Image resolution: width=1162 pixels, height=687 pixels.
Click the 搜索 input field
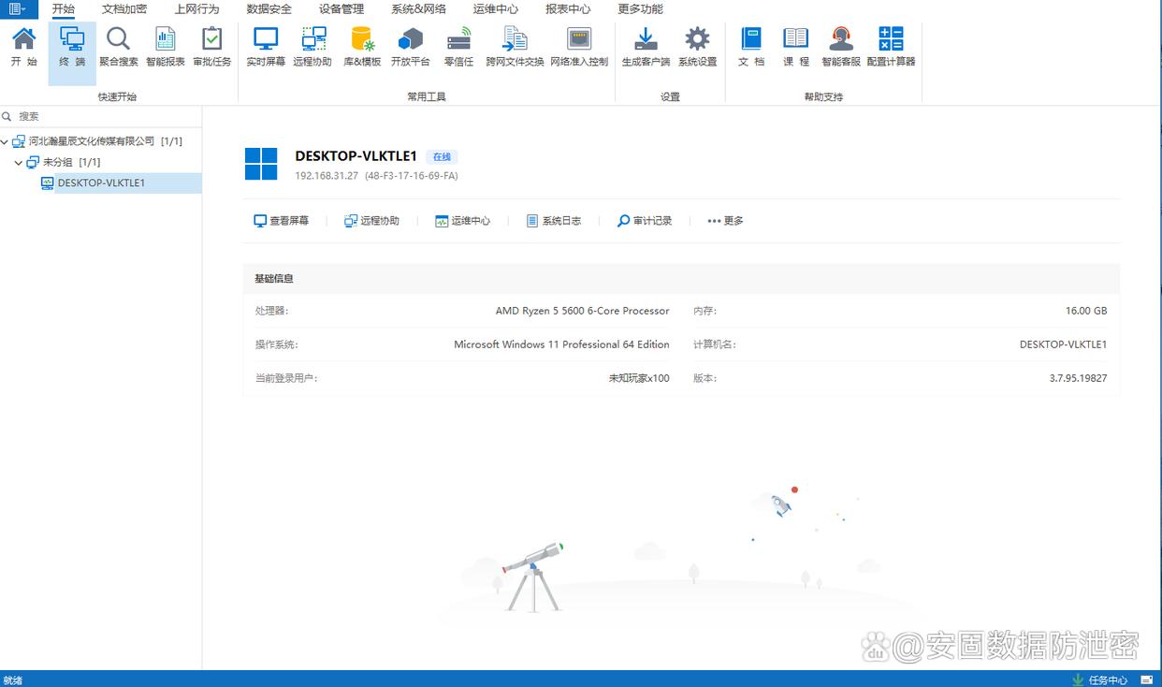[101, 117]
